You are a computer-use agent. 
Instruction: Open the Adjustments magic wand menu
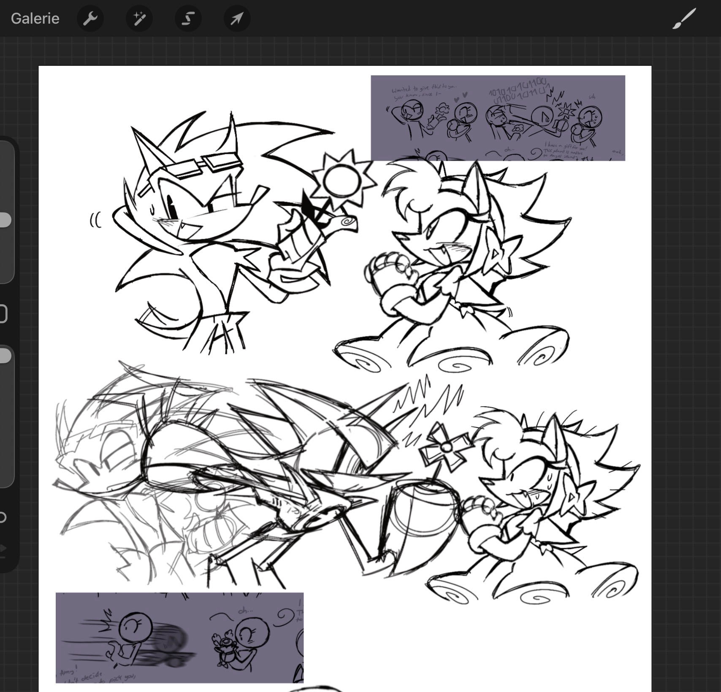pyautogui.click(x=139, y=19)
